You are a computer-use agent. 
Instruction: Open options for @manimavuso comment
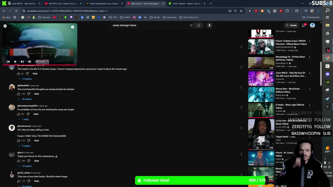pyautogui.click(x=241, y=128)
